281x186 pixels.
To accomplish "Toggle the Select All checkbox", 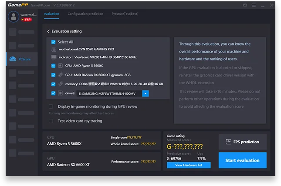I will (x=53, y=42).
